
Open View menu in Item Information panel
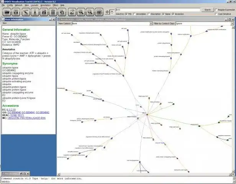[5, 23]
